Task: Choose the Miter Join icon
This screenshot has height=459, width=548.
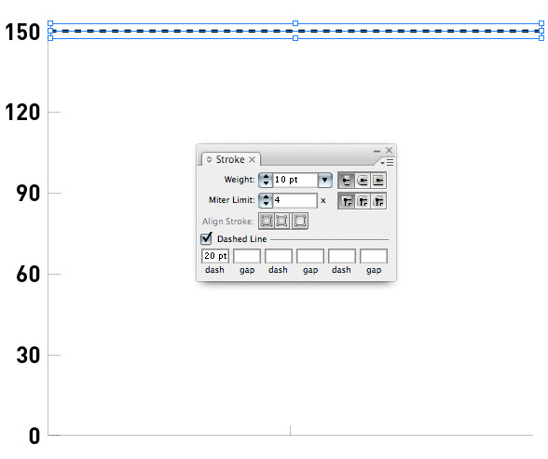Action: tap(346, 201)
